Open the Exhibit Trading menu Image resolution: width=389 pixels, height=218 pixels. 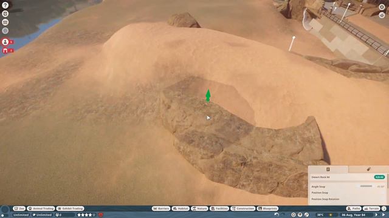pos(71,208)
